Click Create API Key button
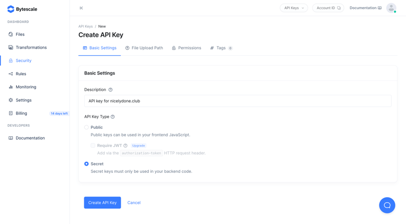Screen dimensions: 406x224 (103, 203)
